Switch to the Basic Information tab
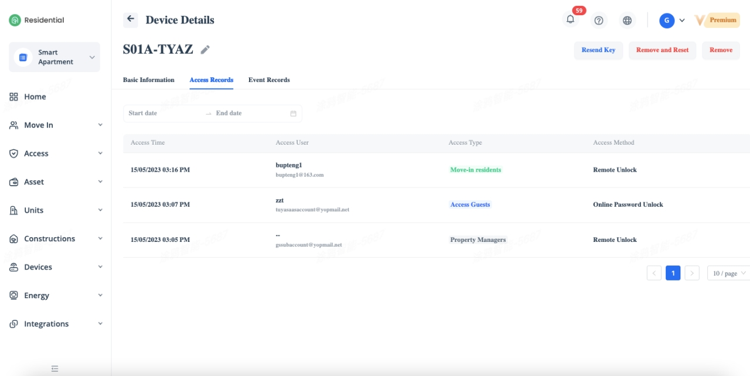Viewport: 750px width, 376px height. pyautogui.click(x=148, y=80)
